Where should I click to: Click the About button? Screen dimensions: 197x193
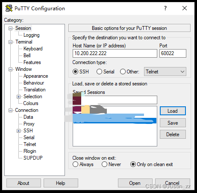pos(24,183)
